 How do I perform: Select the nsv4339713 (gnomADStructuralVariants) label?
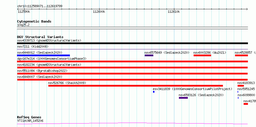tap(49, 40)
